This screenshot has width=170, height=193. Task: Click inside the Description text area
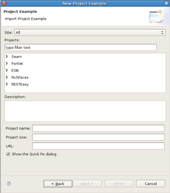click(85, 111)
